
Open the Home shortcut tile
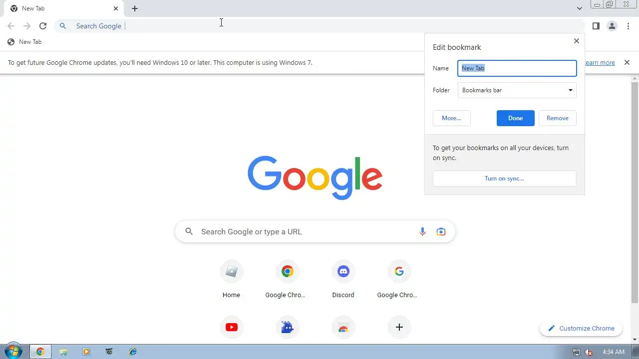231,279
